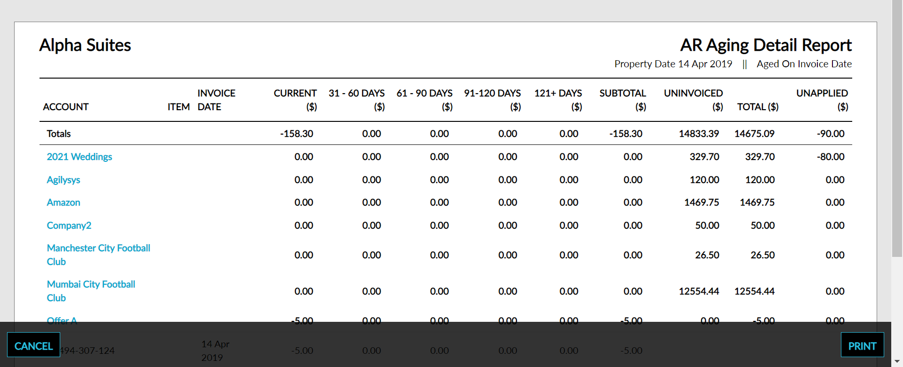Image resolution: width=903 pixels, height=367 pixels.
Task: Open the 2021 Weddings account link
Action: [x=79, y=157]
